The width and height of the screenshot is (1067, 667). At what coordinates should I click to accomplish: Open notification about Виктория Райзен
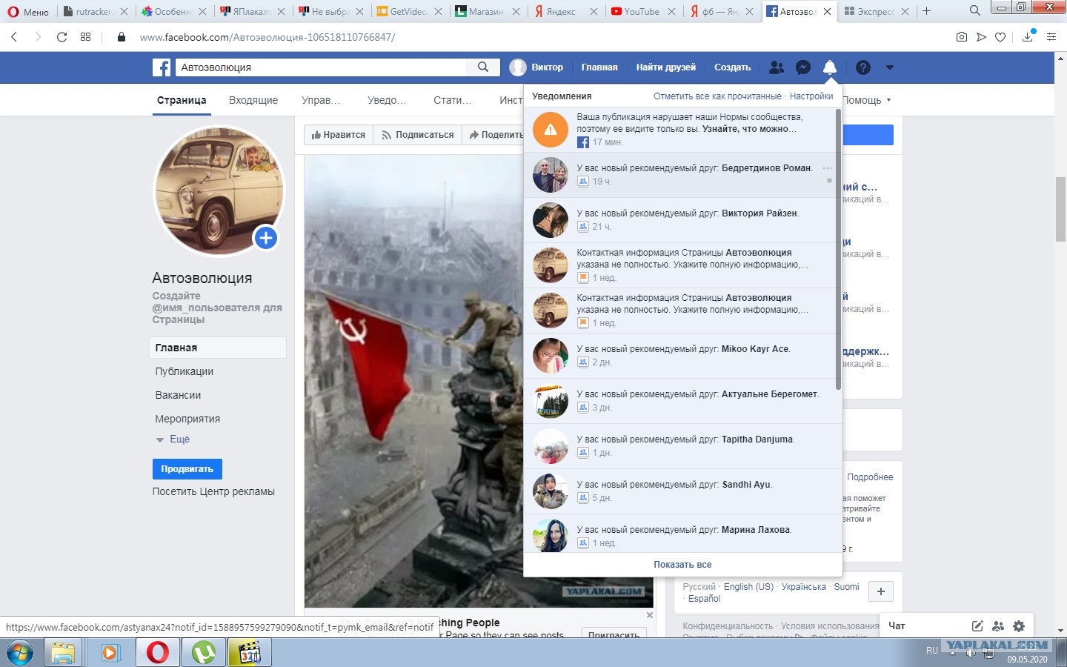[679, 220]
